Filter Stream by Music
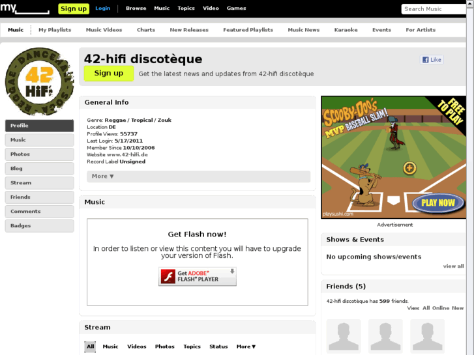 click(x=110, y=347)
